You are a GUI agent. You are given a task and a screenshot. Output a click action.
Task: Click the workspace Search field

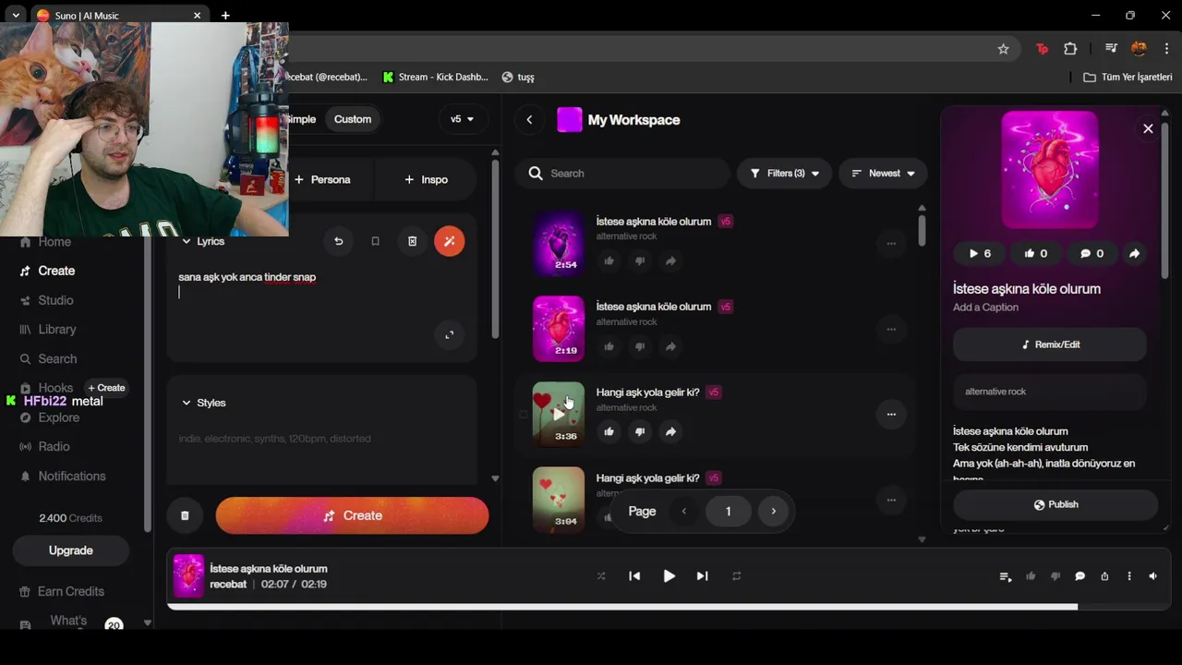(x=623, y=173)
